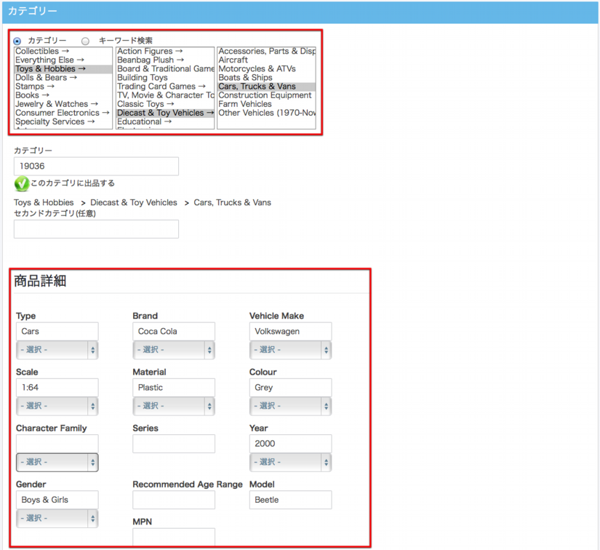Click the Recommended Age Range field
The image size is (600, 550).
(174, 500)
